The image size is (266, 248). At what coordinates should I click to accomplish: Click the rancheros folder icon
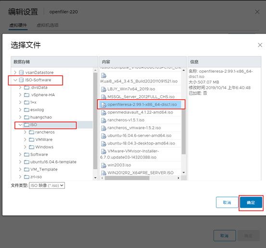32,132
